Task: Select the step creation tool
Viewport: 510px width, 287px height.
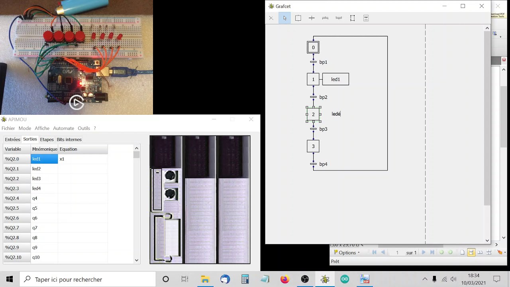Action: pyautogui.click(x=298, y=18)
